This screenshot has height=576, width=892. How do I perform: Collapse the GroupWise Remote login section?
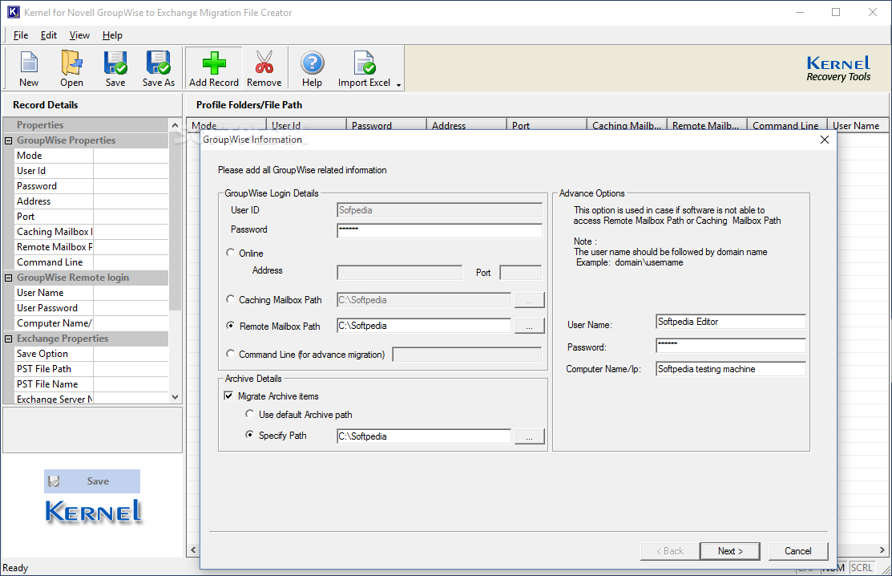click(x=9, y=278)
